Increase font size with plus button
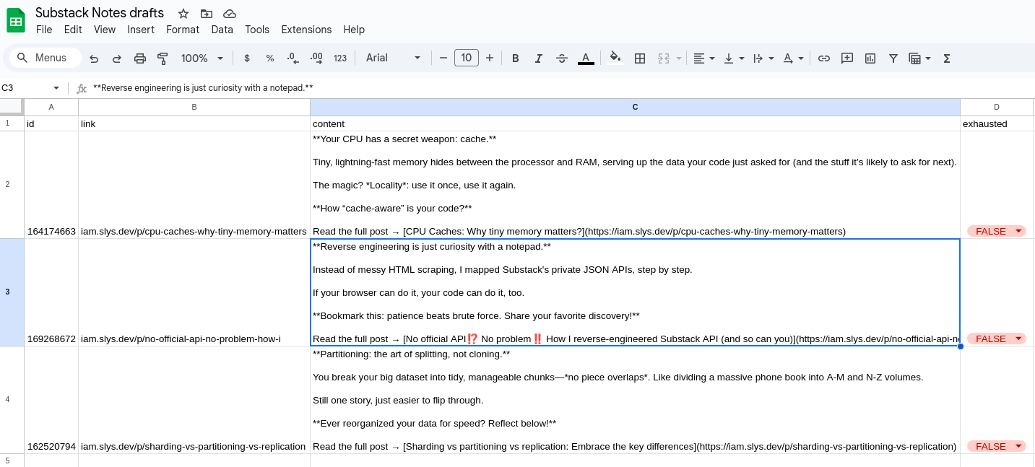 [490, 58]
